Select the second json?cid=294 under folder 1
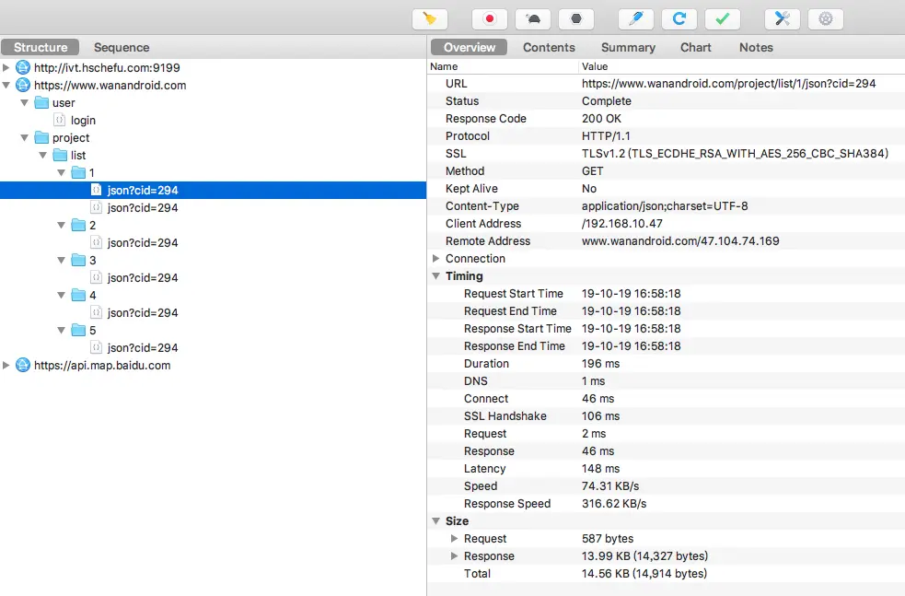Screen dimensions: 905x596 (143, 208)
